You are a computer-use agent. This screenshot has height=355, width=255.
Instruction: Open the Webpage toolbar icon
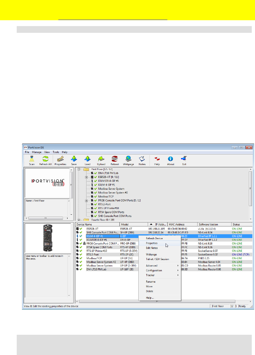(128, 161)
